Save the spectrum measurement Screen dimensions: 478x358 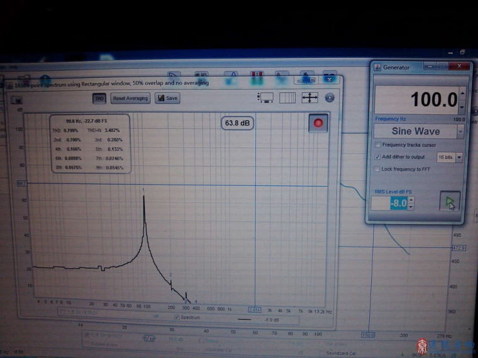tap(167, 98)
